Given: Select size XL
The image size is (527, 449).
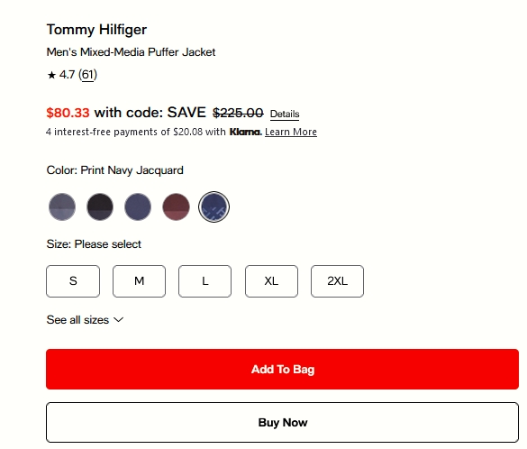Looking at the screenshot, I should [271, 281].
